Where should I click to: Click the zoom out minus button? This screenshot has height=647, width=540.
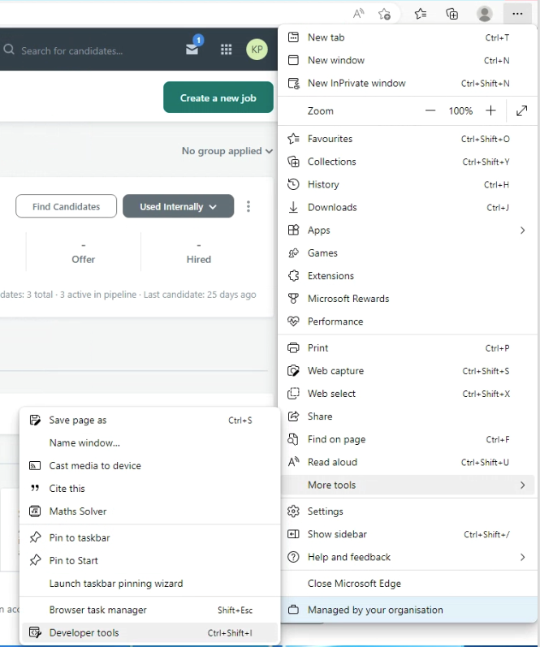click(x=430, y=110)
